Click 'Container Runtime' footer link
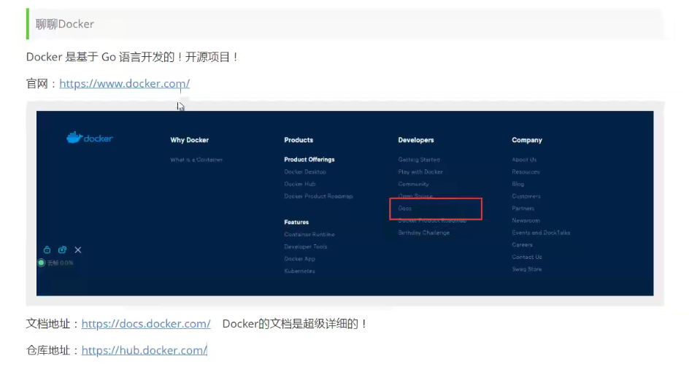689x383 pixels. tap(309, 235)
